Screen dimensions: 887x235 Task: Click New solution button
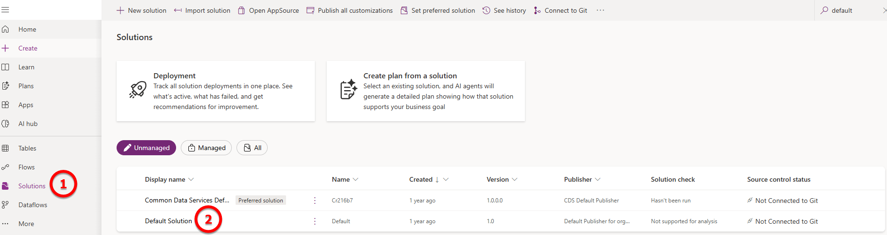(x=142, y=10)
